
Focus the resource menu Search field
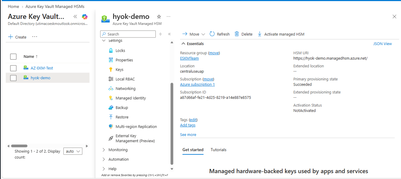[x=128, y=34]
